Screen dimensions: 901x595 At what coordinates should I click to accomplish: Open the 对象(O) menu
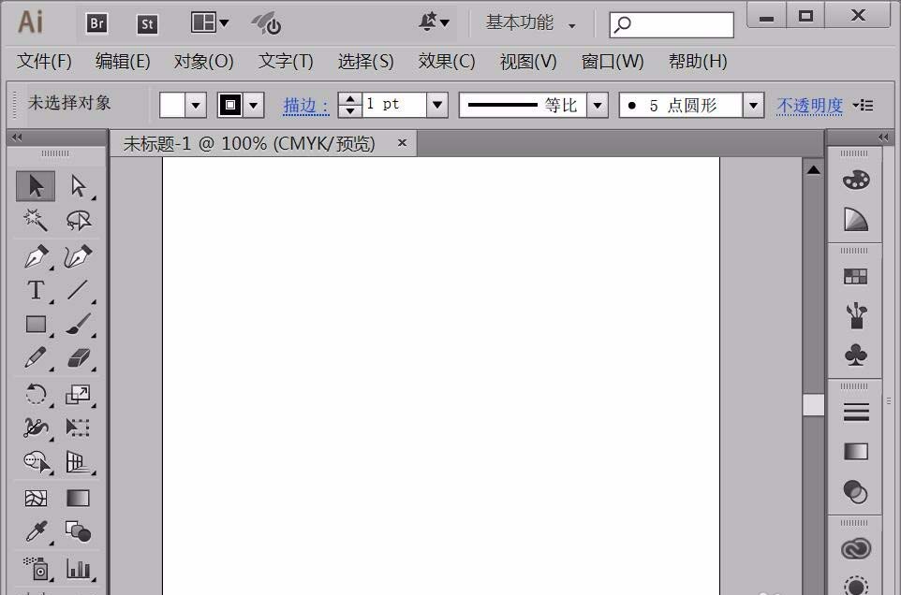[203, 61]
